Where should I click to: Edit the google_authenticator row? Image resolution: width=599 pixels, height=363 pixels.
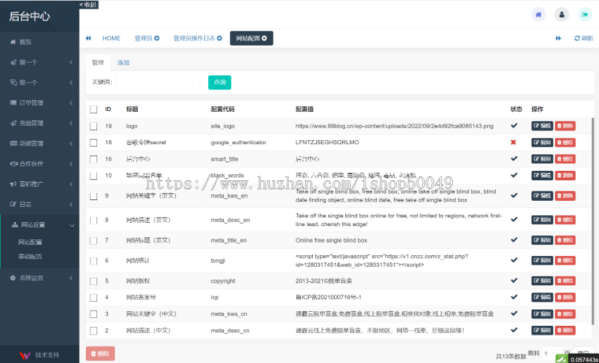(542, 142)
